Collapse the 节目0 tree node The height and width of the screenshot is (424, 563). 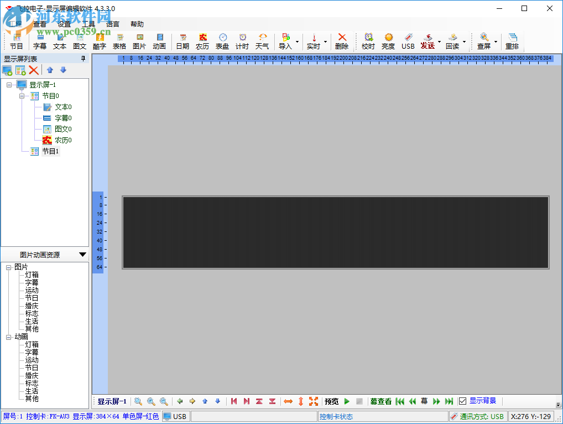point(22,96)
